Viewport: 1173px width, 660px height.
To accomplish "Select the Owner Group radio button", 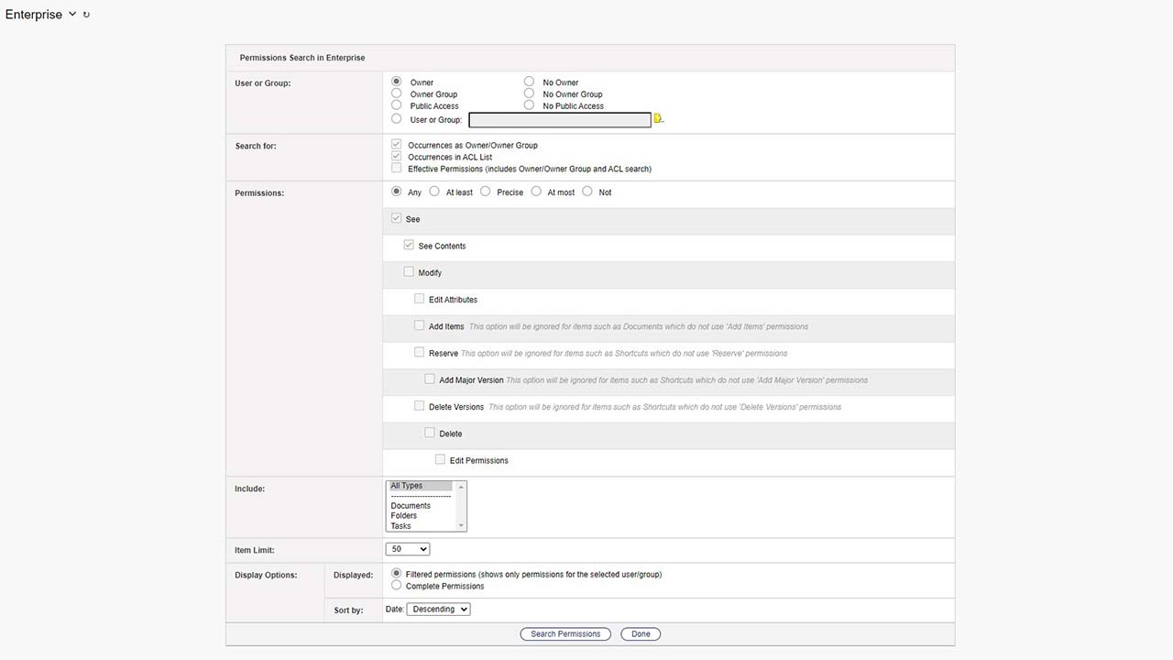I will point(397,93).
